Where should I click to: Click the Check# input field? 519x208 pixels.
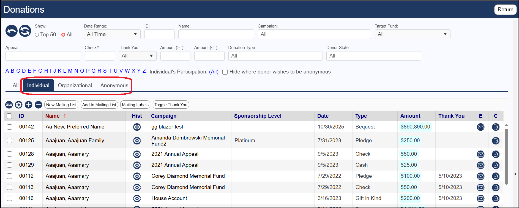coord(100,56)
